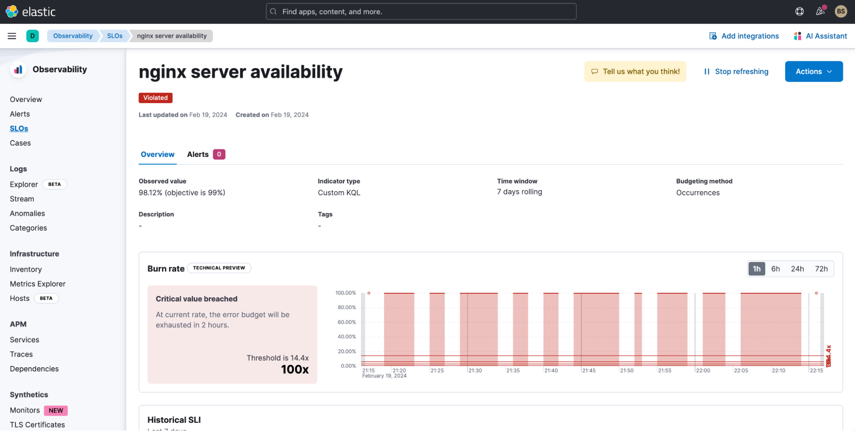Open the notifications bell
855x431 pixels.
[820, 12]
